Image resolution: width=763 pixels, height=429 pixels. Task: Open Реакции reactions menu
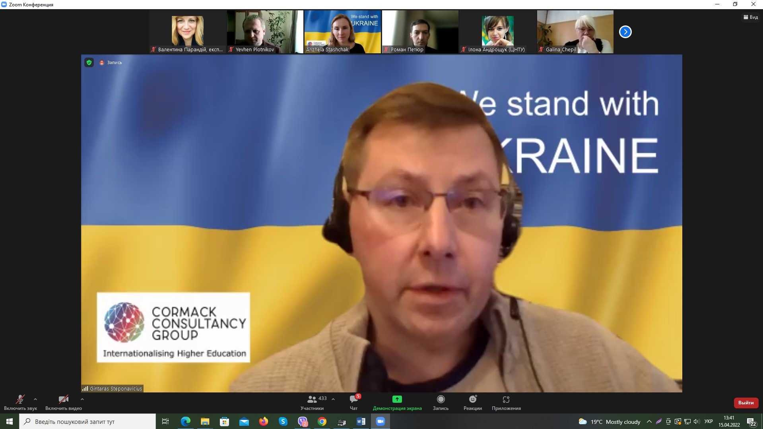(473, 403)
